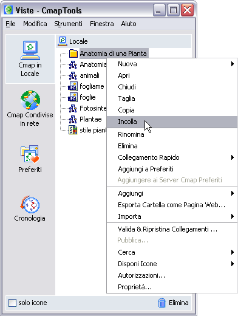Screen dimensions: 238x316
Task: Close the Viste - CmapTools window
Action: pos(187,10)
